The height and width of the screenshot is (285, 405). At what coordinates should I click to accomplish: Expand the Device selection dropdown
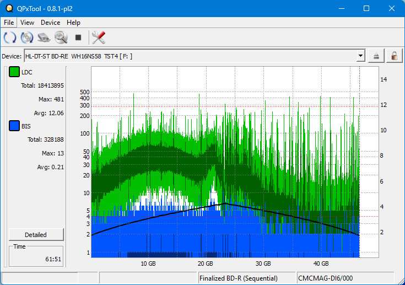361,56
